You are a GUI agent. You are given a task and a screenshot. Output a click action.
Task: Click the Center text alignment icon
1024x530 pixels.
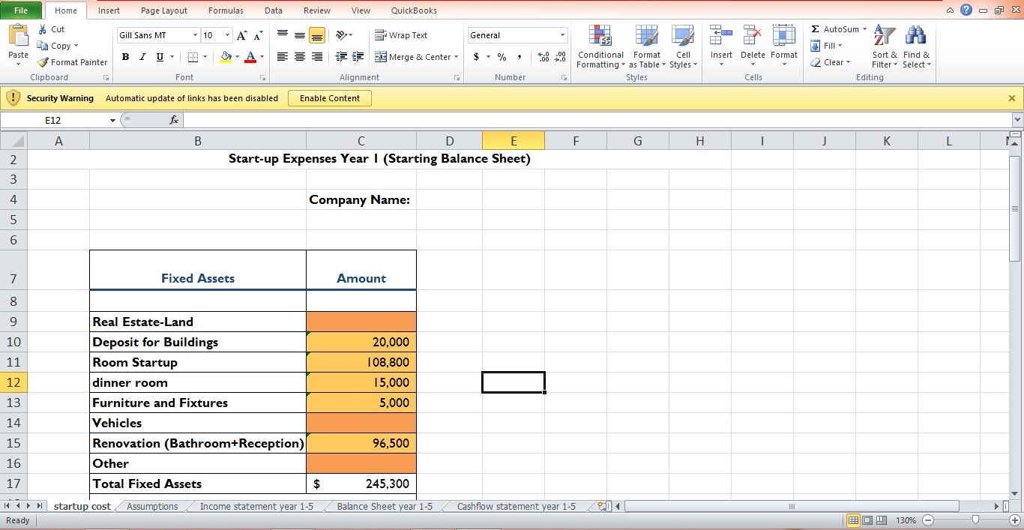tap(299, 57)
